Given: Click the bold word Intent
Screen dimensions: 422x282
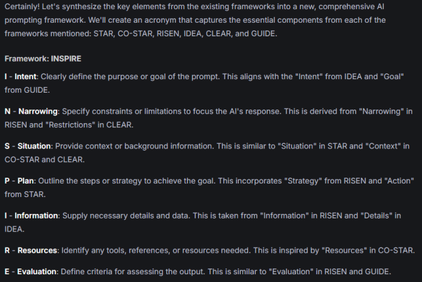Looking at the screenshot, I should coord(25,76).
